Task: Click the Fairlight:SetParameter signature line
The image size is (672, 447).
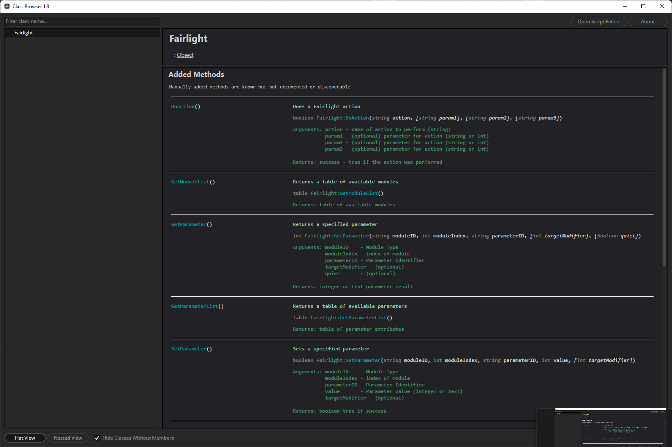Action: 464,360
